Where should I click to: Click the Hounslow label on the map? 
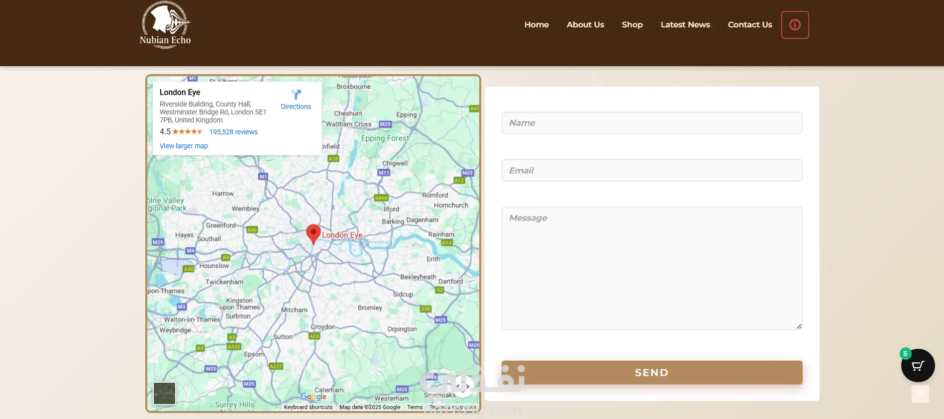pos(214,266)
